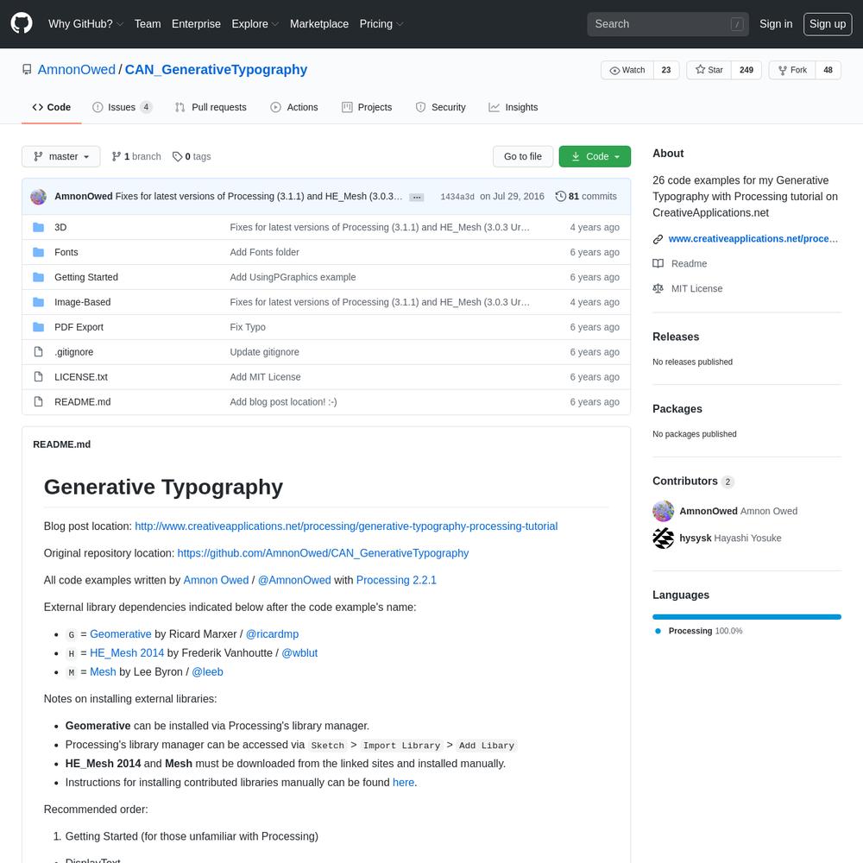Open the Issues tab

pyautogui.click(x=122, y=107)
